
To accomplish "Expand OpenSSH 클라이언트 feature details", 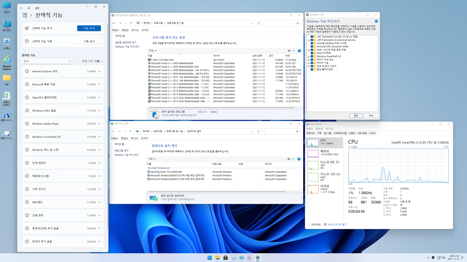I will pyautogui.click(x=100, y=97).
